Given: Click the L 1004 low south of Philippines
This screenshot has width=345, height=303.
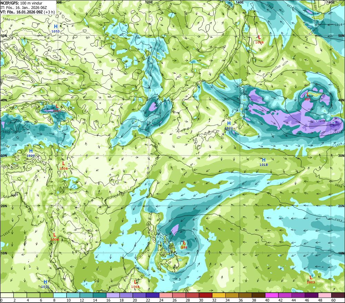Looking at the screenshot, I should 135,284.
